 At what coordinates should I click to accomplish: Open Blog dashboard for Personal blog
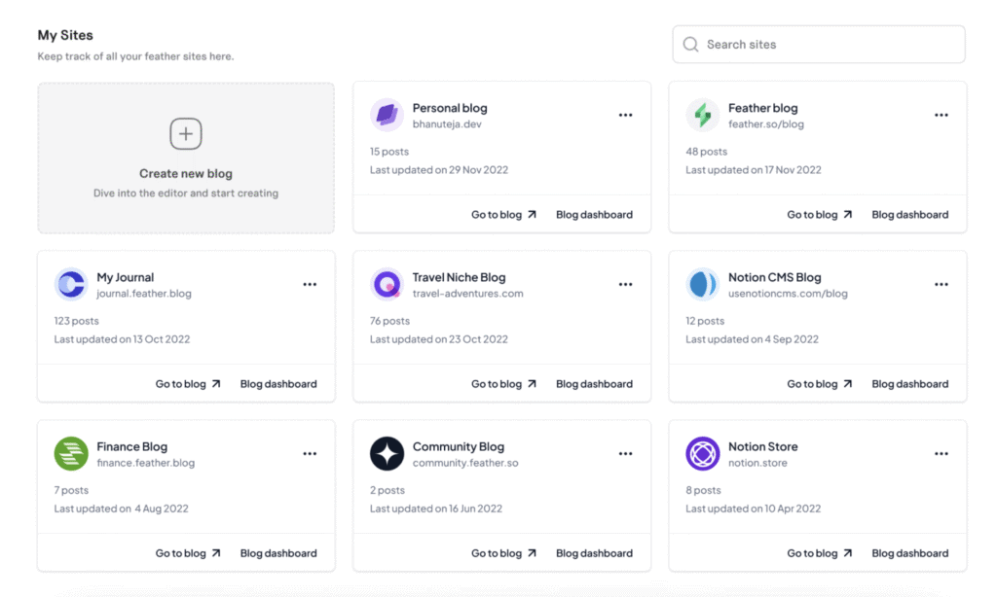[594, 215]
